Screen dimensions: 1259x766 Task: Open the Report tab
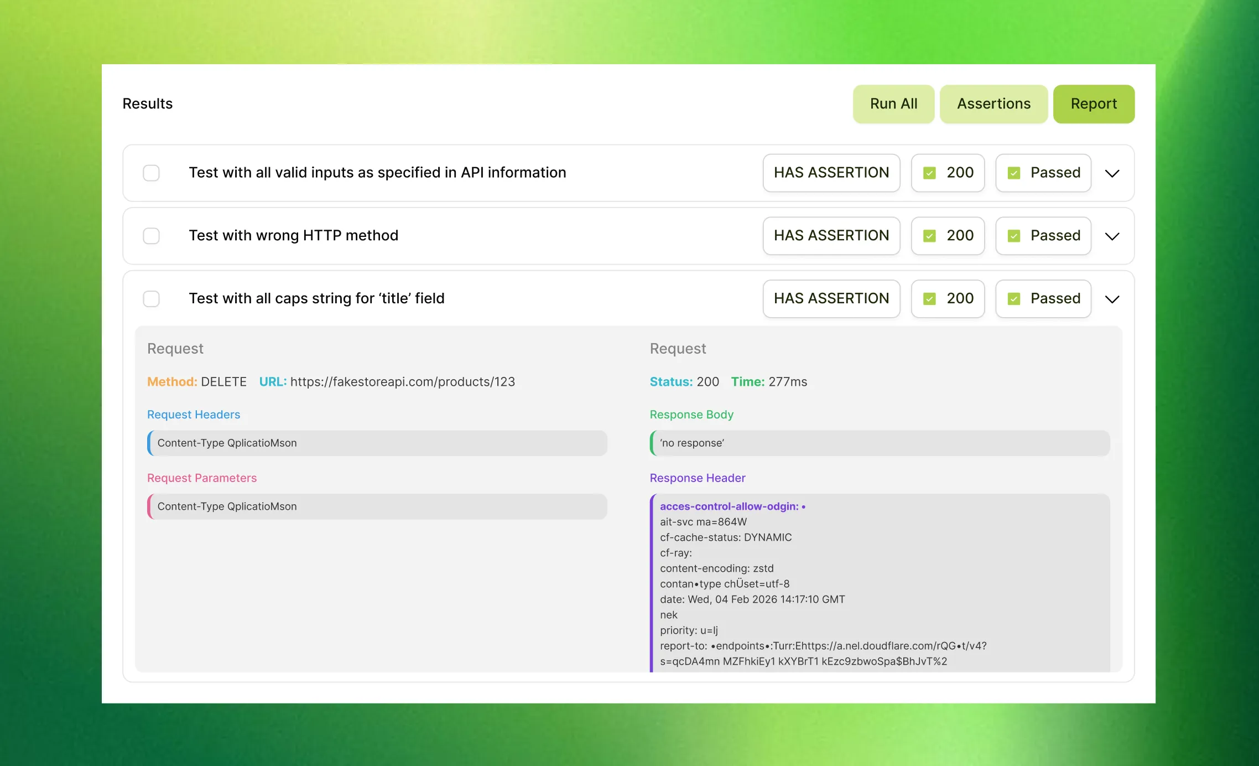tap(1093, 104)
